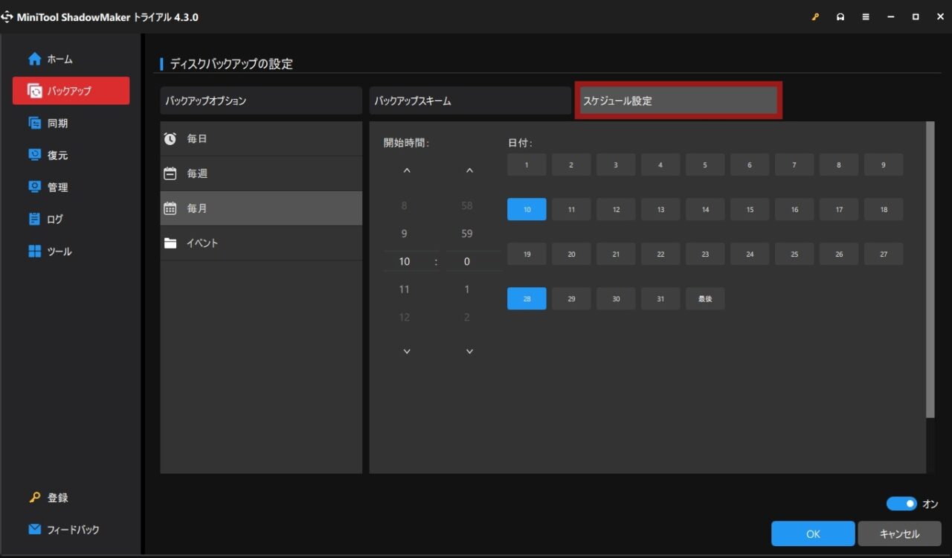Click the folder icon for イベント
This screenshot has width=952, height=558.
170,243
